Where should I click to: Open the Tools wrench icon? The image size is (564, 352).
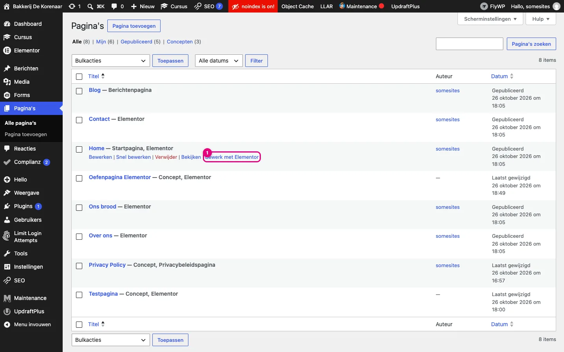coord(7,253)
